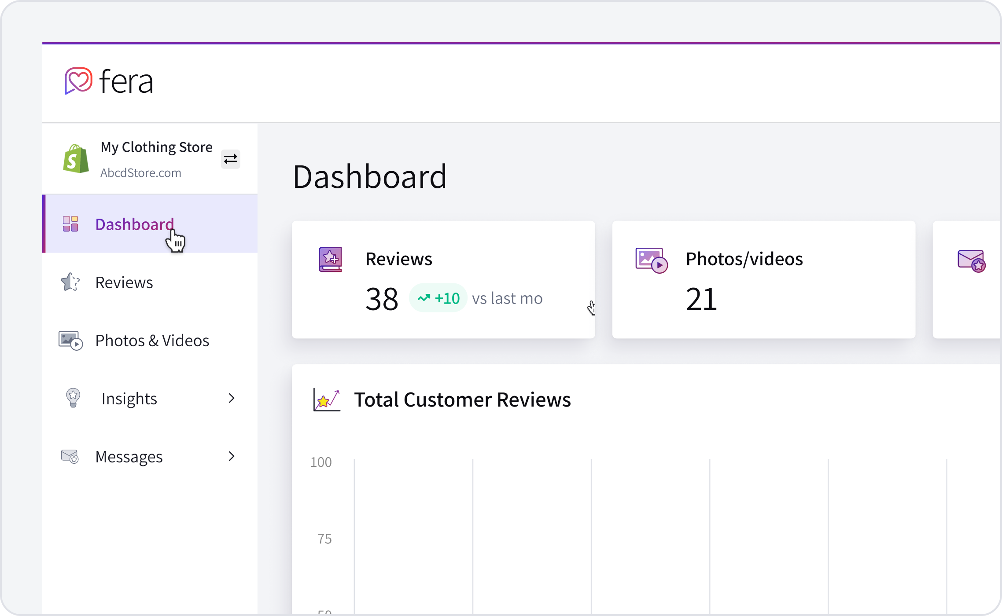This screenshot has width=1002, height=616.
Task: Click the envelope star icon on third card
Action: (x=971, y=261)
